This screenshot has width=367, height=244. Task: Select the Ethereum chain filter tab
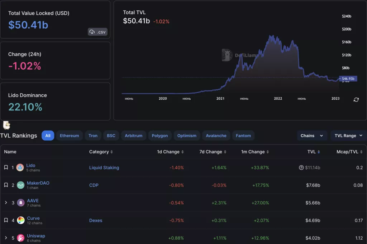coord(69,136)
